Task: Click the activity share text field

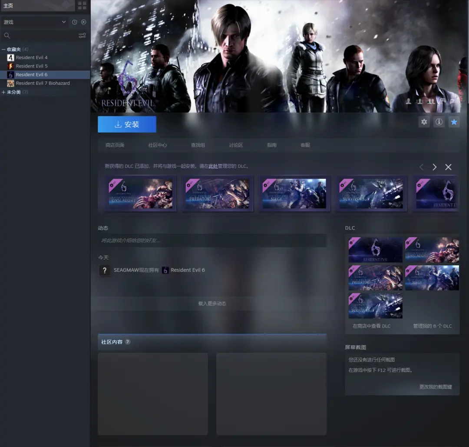Action: tap(212, 240)
